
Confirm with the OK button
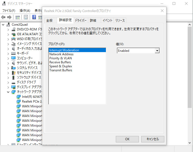tap(127, 139)
